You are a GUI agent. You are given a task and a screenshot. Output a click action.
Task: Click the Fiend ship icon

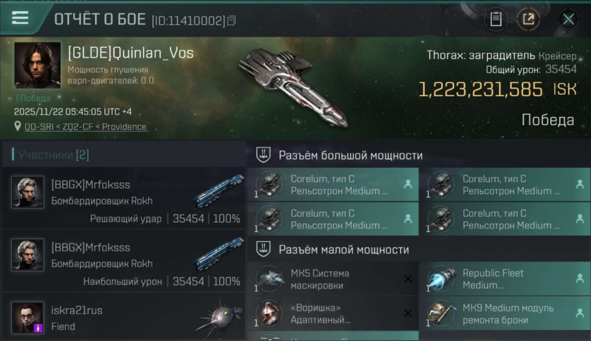pyautogui.click(x=219, y=317)
